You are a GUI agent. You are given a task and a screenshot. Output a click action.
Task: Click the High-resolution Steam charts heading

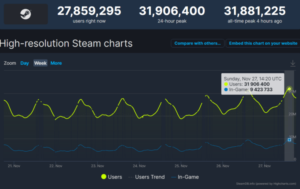pos(66,43)
